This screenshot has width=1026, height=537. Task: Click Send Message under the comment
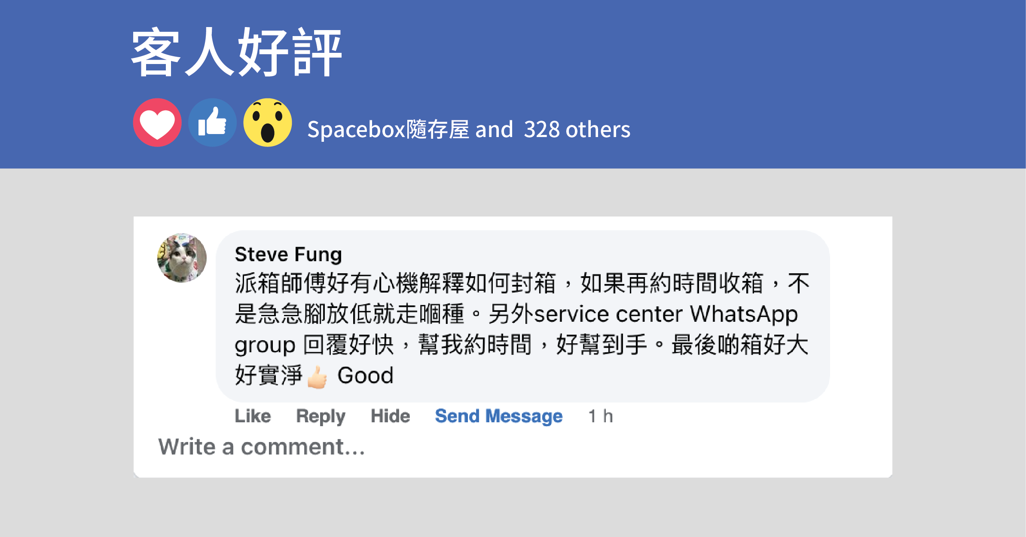click(498, 416)
